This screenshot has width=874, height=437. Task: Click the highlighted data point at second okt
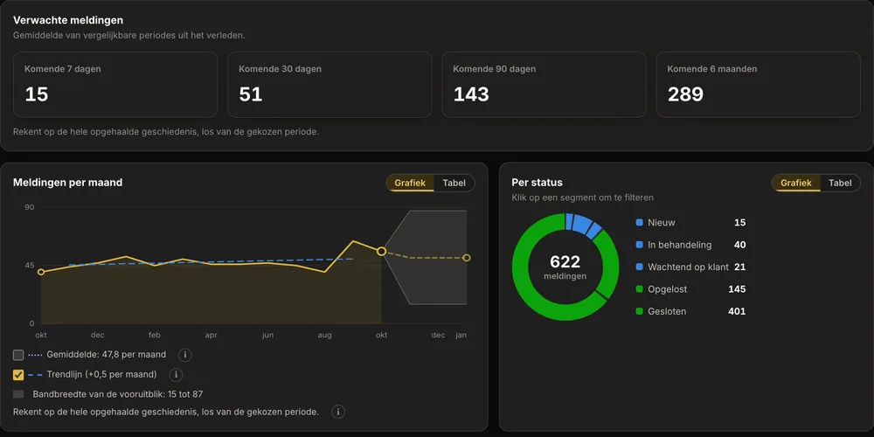pos(381,252)
